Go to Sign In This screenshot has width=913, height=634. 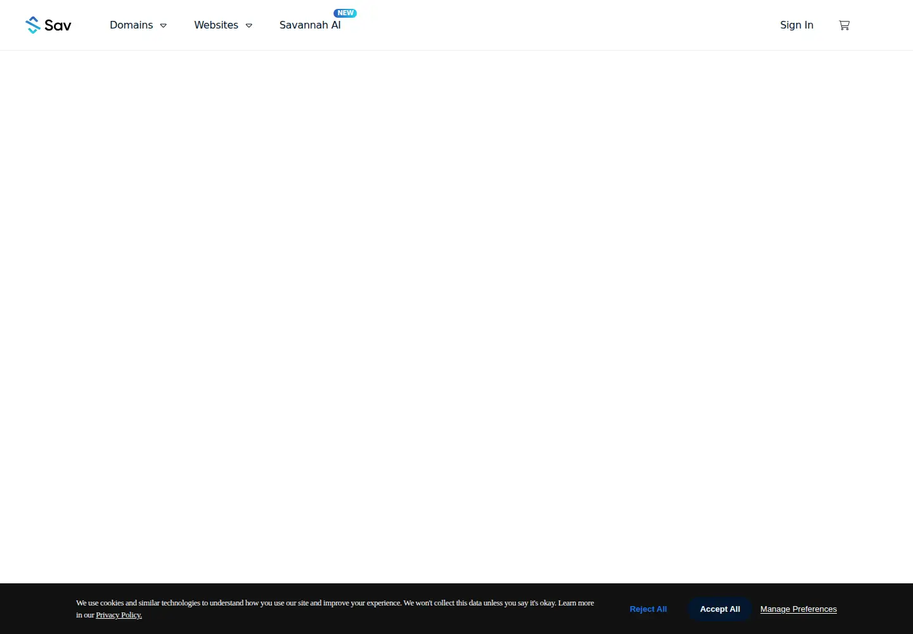click(x=796, y=25)
